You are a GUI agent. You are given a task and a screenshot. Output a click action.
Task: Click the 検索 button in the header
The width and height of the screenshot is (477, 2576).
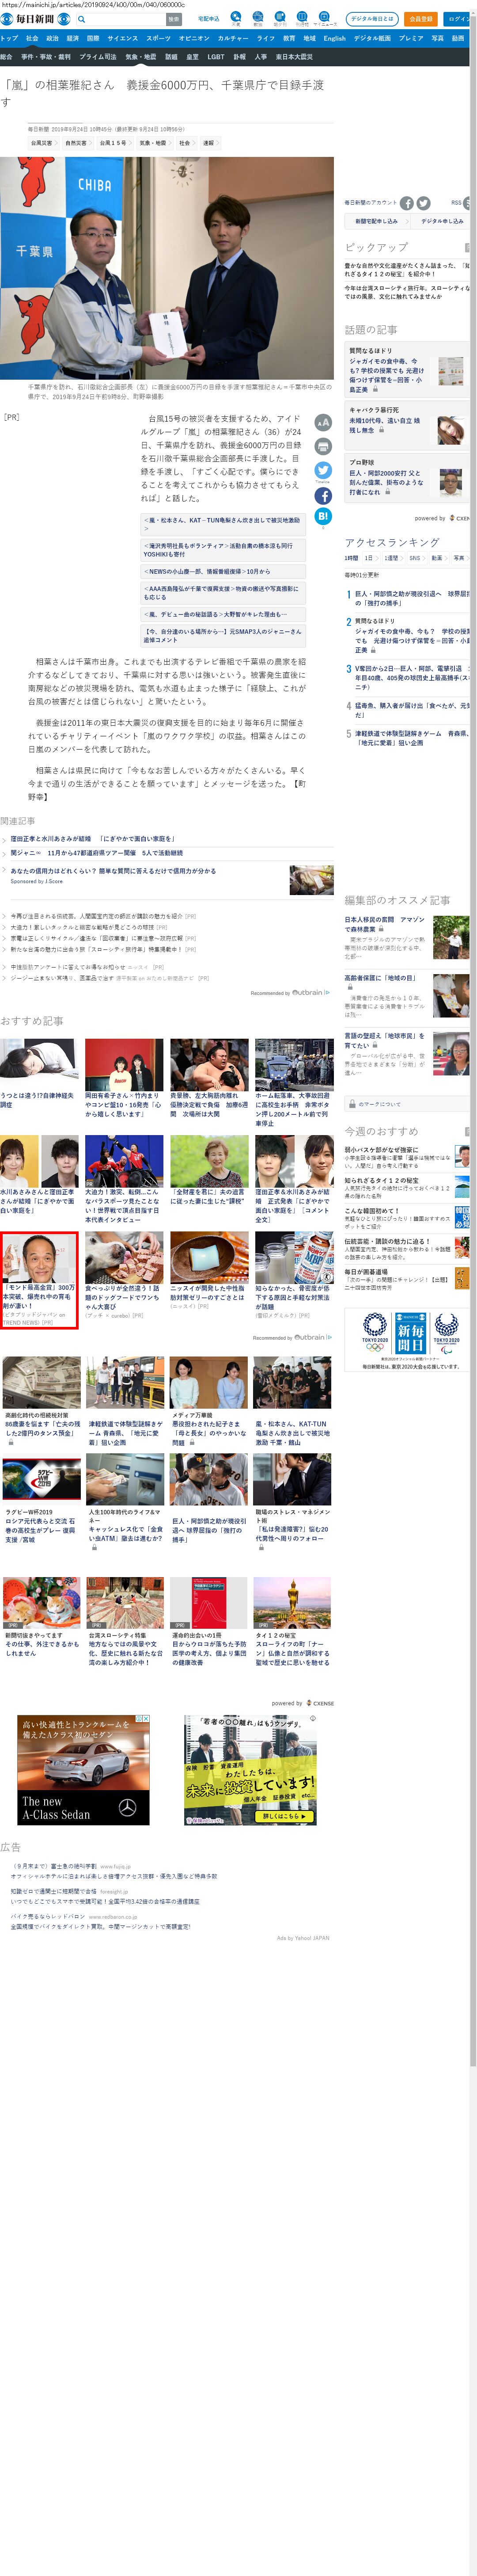174,19
